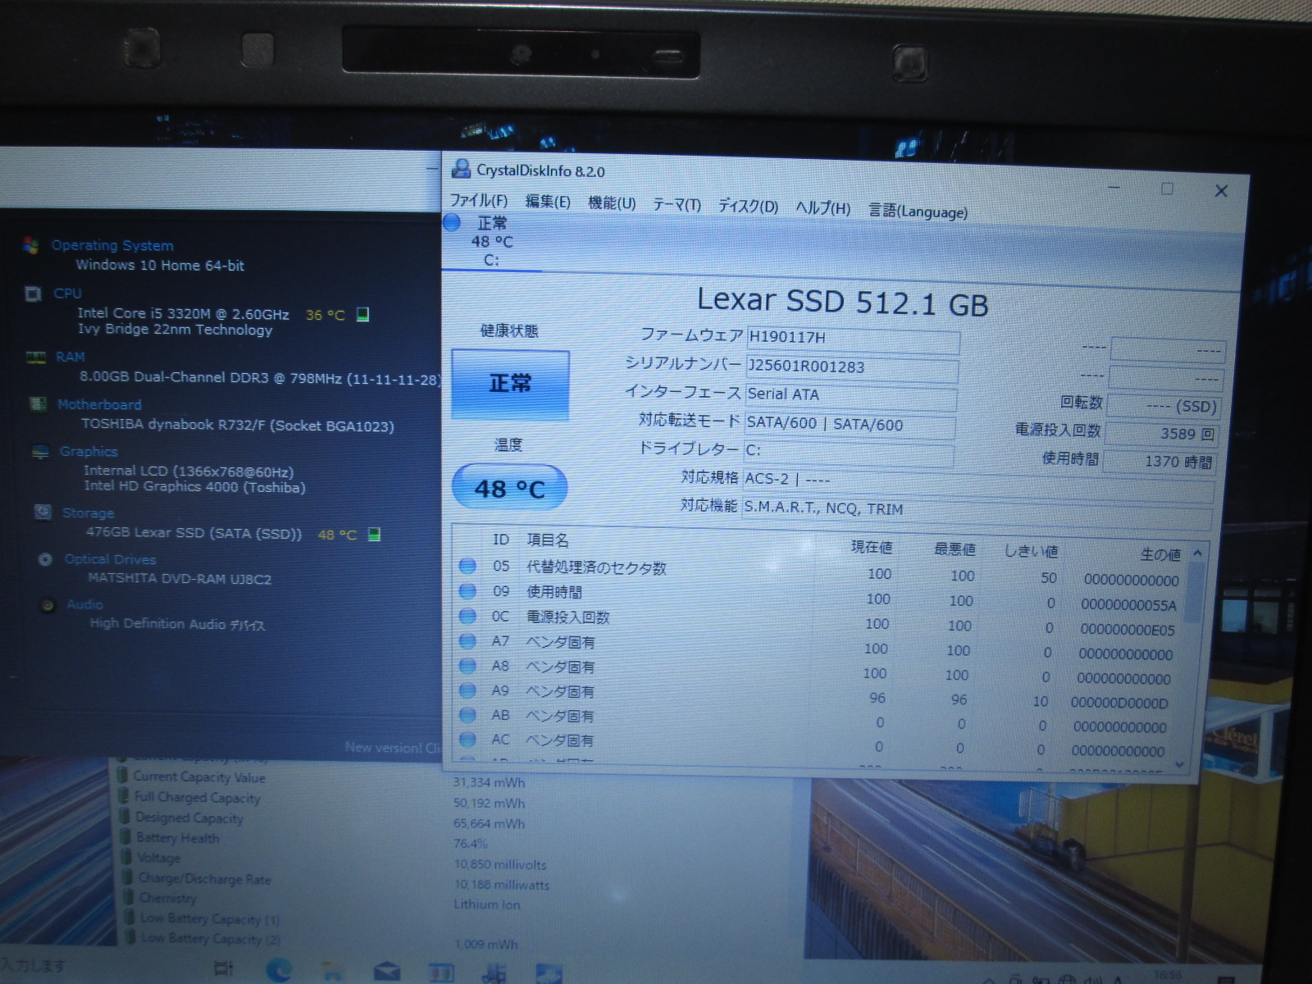1312x984 pixels.
Task: Click the CPU chip icon in Speccy
Action: [33, 294]
